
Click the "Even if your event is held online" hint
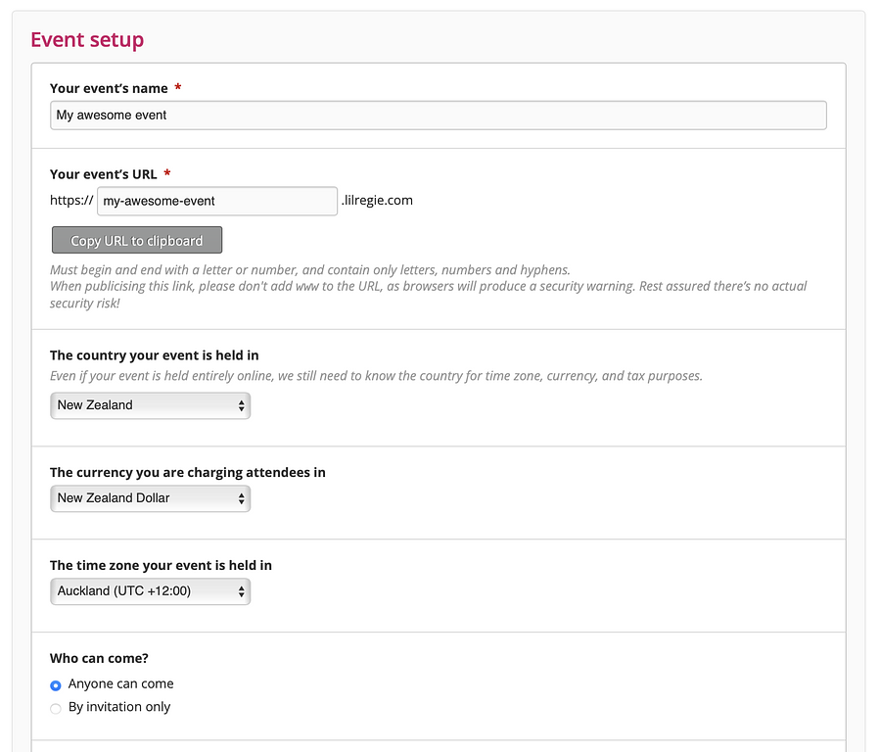pyautogui.click(x=376, y=376)
